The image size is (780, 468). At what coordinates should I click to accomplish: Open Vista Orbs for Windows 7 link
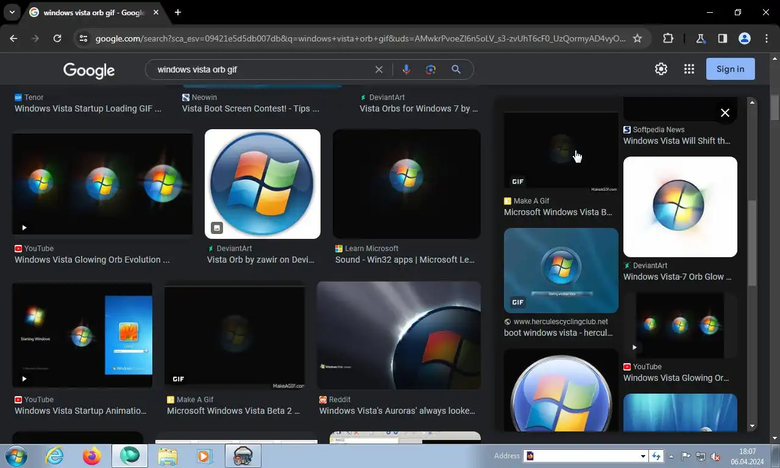pyautogui.click(x=419, y=108)
